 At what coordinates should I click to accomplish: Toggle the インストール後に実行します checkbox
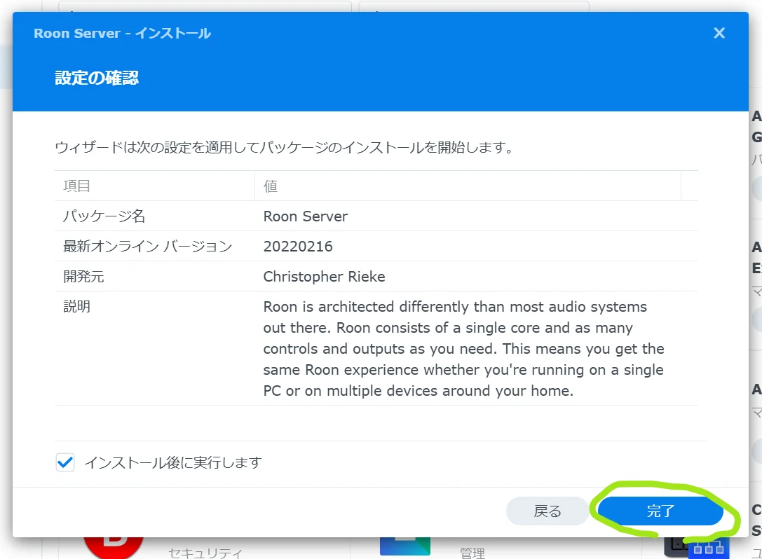pos(65,462)
